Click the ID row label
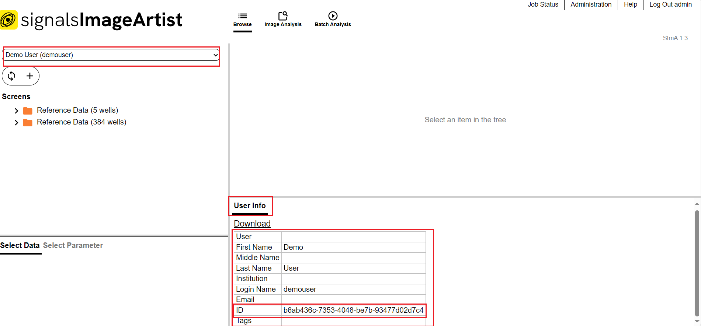701x326 pixels. coord(240,310)
